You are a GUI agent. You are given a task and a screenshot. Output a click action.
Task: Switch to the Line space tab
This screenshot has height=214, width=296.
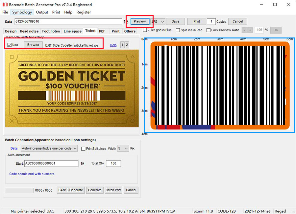(x=72, y=31)
